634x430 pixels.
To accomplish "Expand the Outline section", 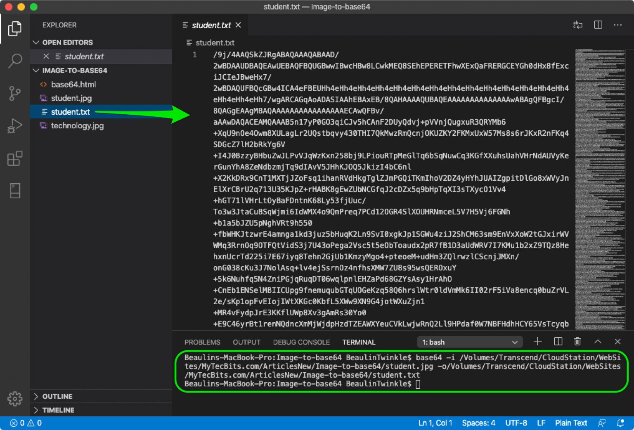I will 101,397.
